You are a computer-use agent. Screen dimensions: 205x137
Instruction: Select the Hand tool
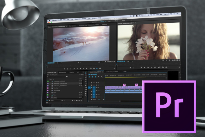[x=86, y=94]
